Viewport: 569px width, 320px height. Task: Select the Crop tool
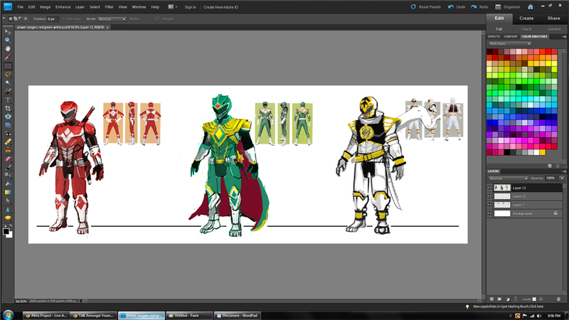click(8, 108)
